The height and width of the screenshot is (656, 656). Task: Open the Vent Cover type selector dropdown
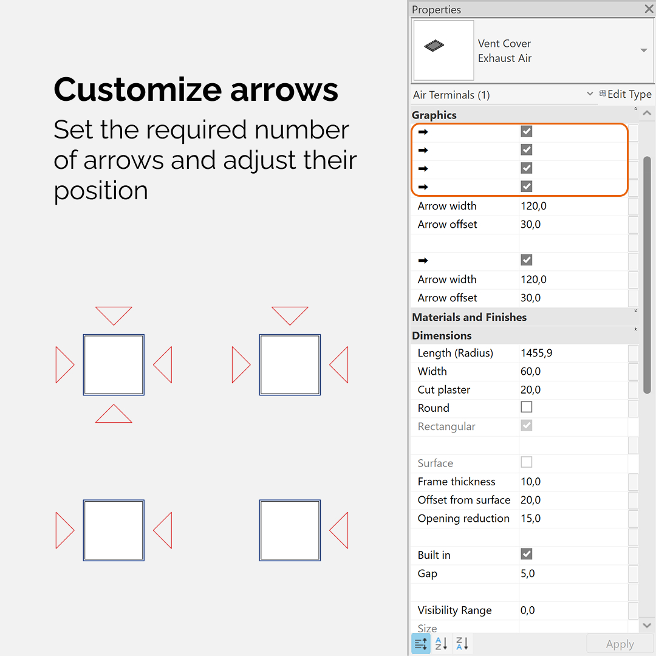pos(643,50)
